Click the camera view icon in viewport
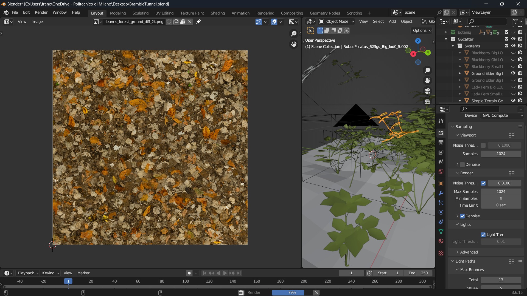Screen dimensions: 527x296 [427, 91]
